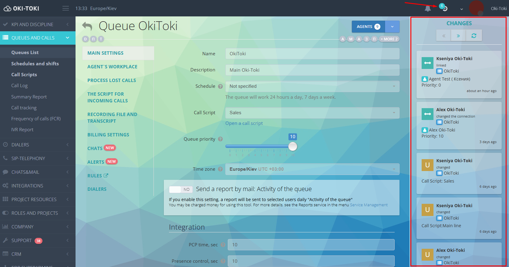
Task: Switch to PROCESS LOST CALLS tab
Action: tap(112, 80)
